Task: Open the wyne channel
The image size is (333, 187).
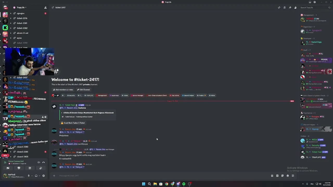Action: pos(19,38)
